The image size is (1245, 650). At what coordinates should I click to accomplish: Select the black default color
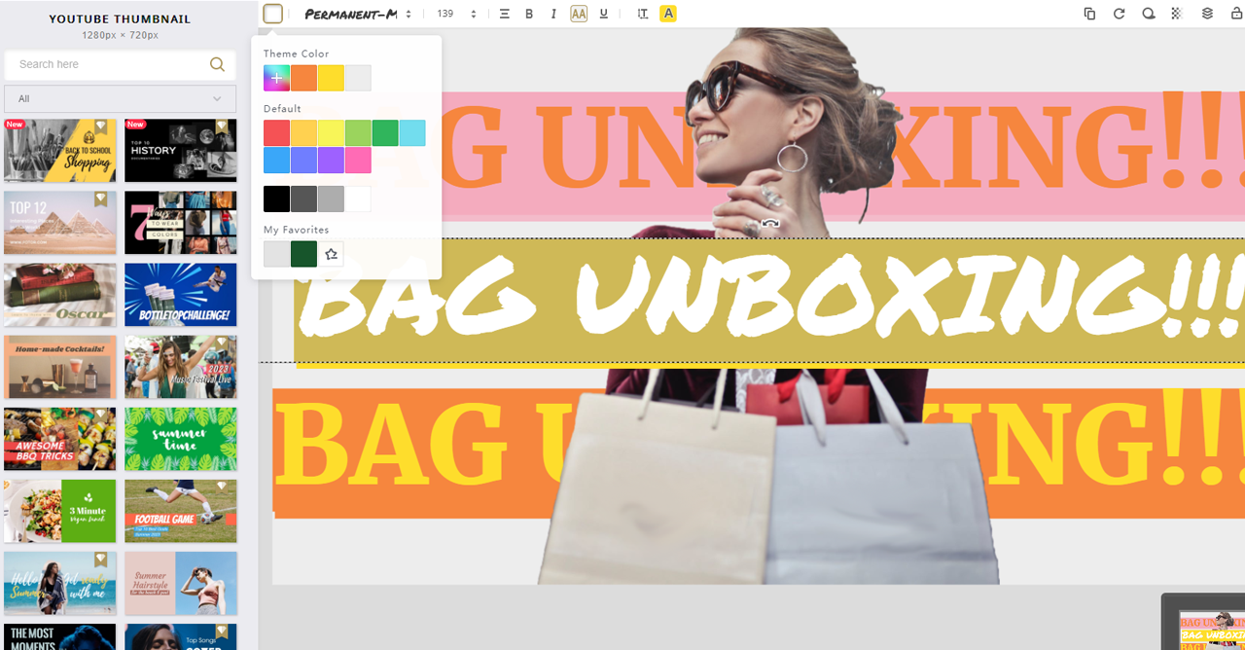pos(276,199)
